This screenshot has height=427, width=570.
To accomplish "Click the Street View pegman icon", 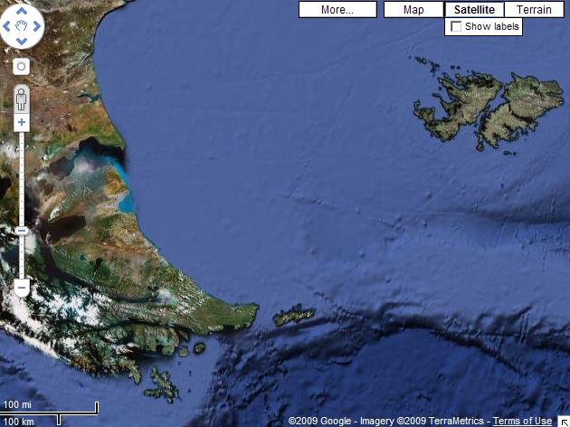I will pyautogui.click(x=22, y=98).
